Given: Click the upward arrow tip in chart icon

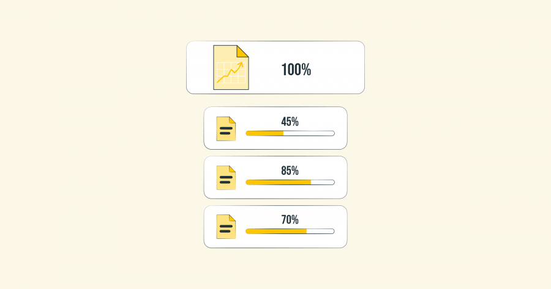Looking at the screenshot, I should pyautogui.click(x=241, y=65).
